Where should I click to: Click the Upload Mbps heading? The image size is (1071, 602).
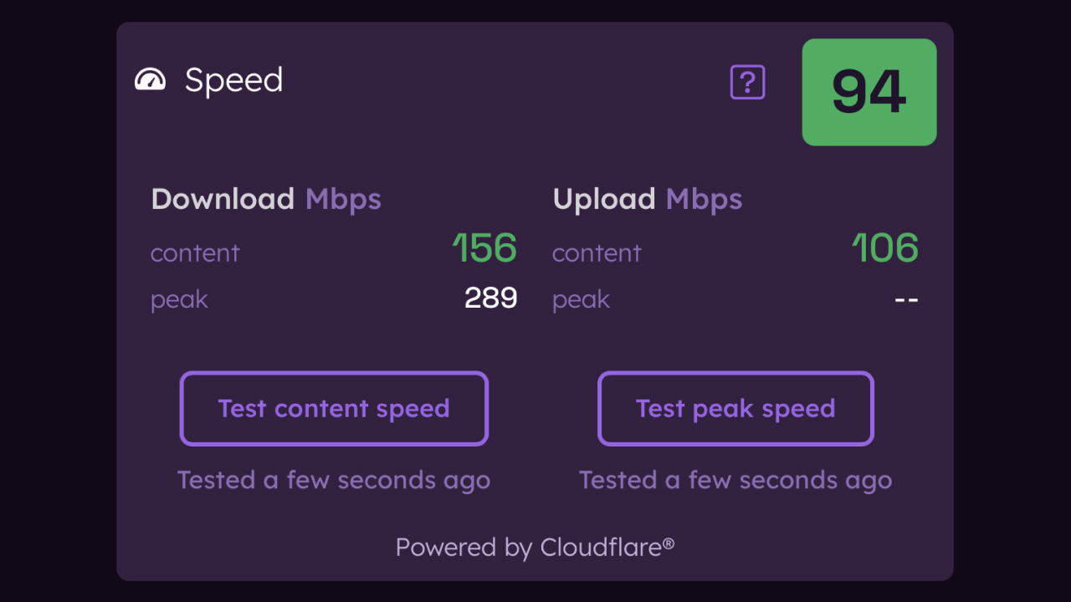coord(647,199)
